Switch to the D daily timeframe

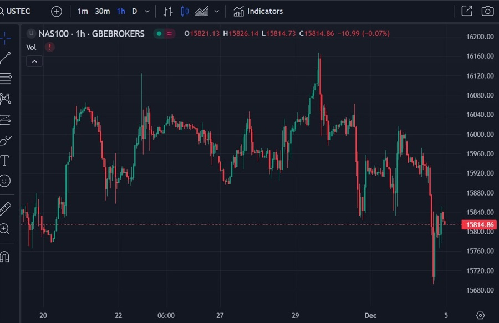pyautogui.click(x=135, y=12)
